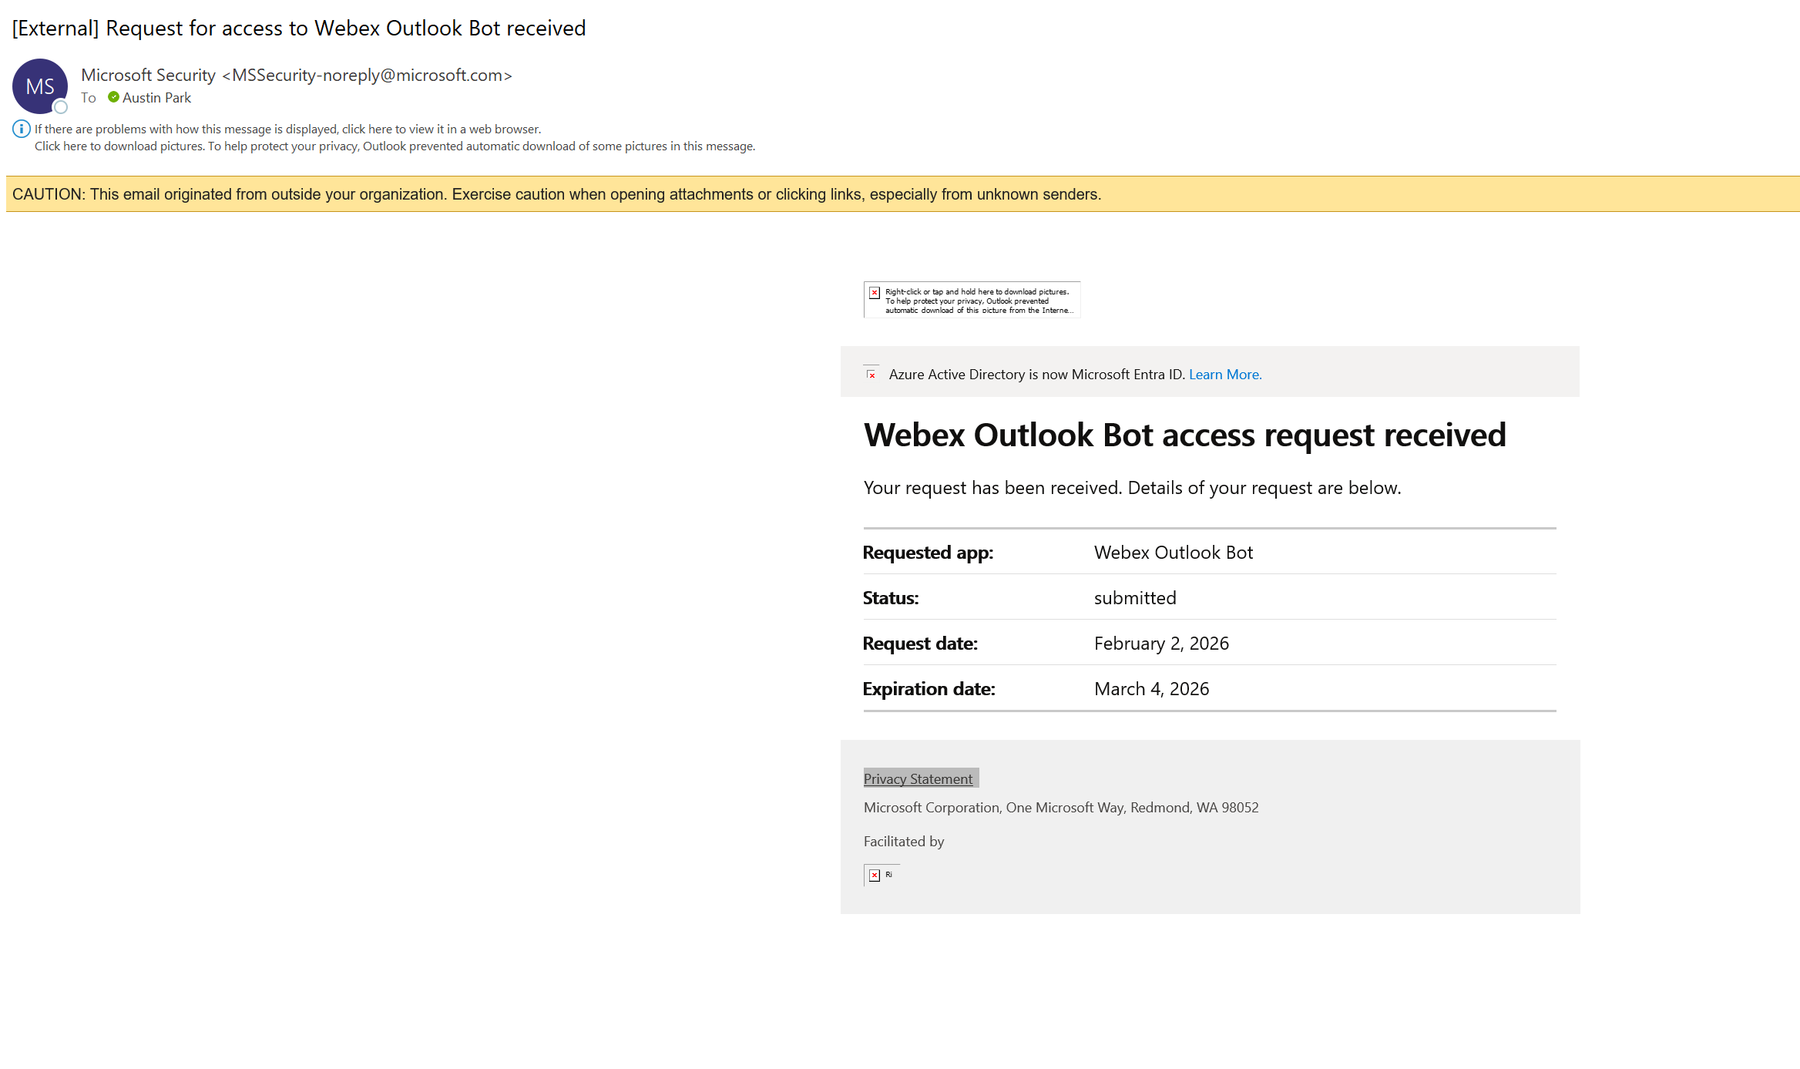Click the heading Webex Outlook Bot access request received
The image size is (1800, 1069).
(x=1185, y=435)
